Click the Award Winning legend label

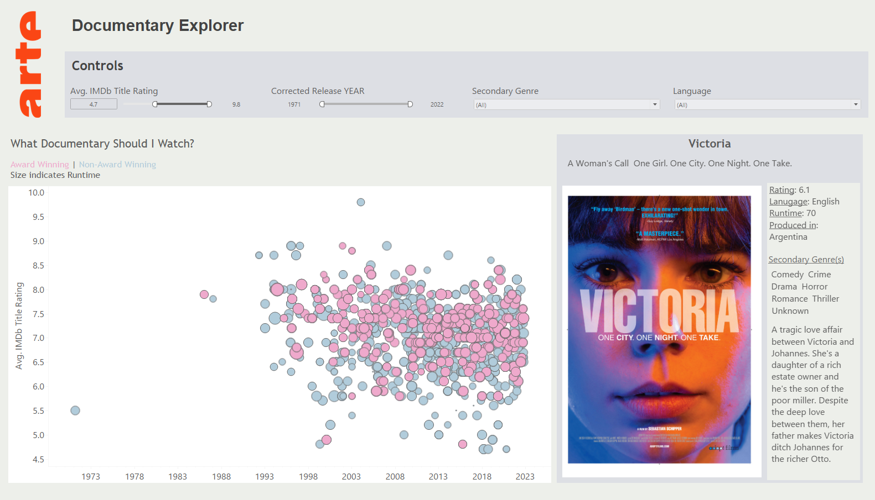pyautogui.click(x=40, y=164)
